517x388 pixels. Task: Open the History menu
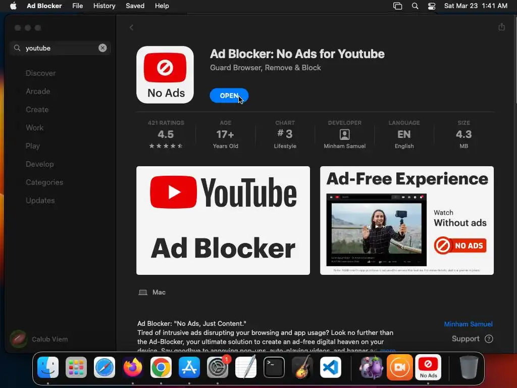click(104, 6)
